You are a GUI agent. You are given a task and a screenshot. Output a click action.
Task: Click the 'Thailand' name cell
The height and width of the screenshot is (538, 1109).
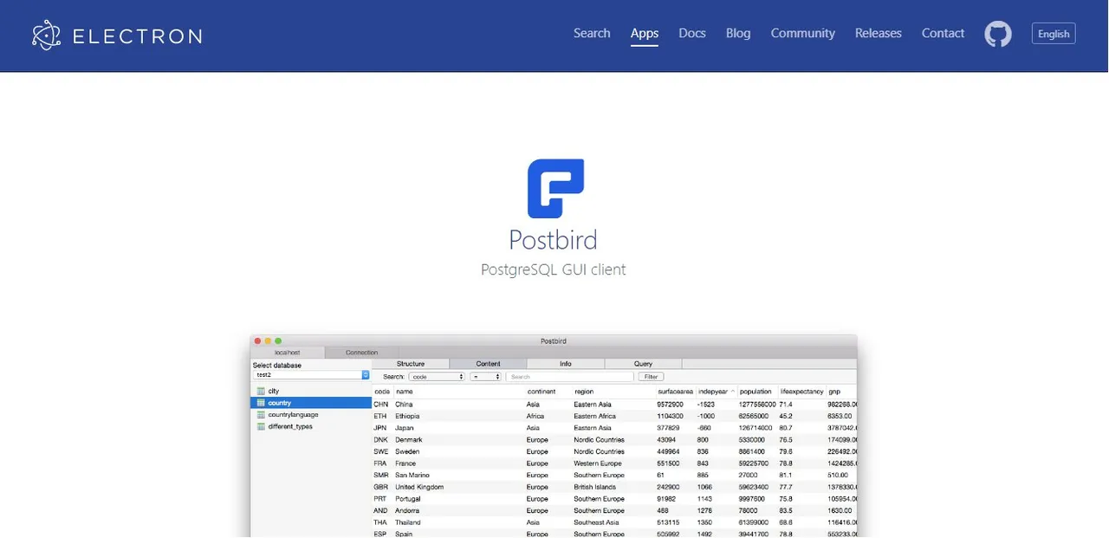(x=408, y=522)
